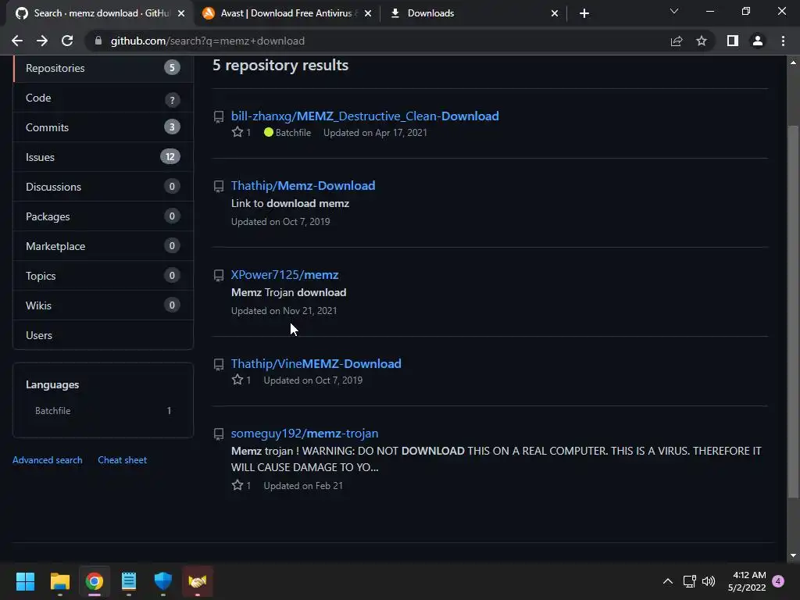Image resolution: width=800 pixels, height=600 pixels.
Task: Open the Windows Start menu
Action: pos(25,581)
